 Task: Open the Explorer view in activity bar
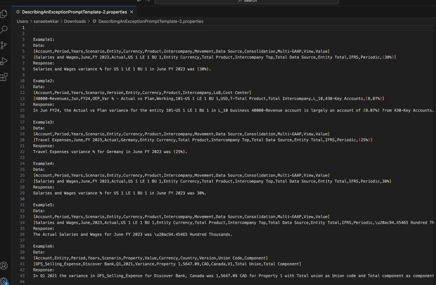point(4,14)
